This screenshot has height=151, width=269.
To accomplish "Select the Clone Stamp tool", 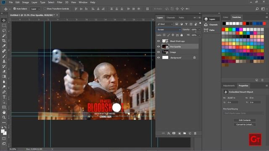I will click(4, 61).
